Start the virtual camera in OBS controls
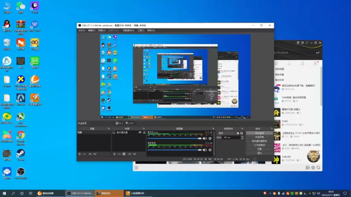 click(x=259, y=141)
